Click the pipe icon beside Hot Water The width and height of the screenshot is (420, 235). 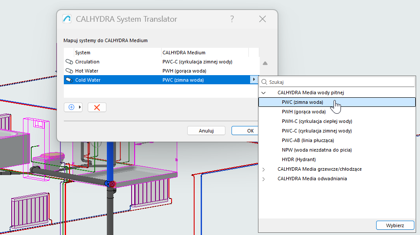coord(69,71)
